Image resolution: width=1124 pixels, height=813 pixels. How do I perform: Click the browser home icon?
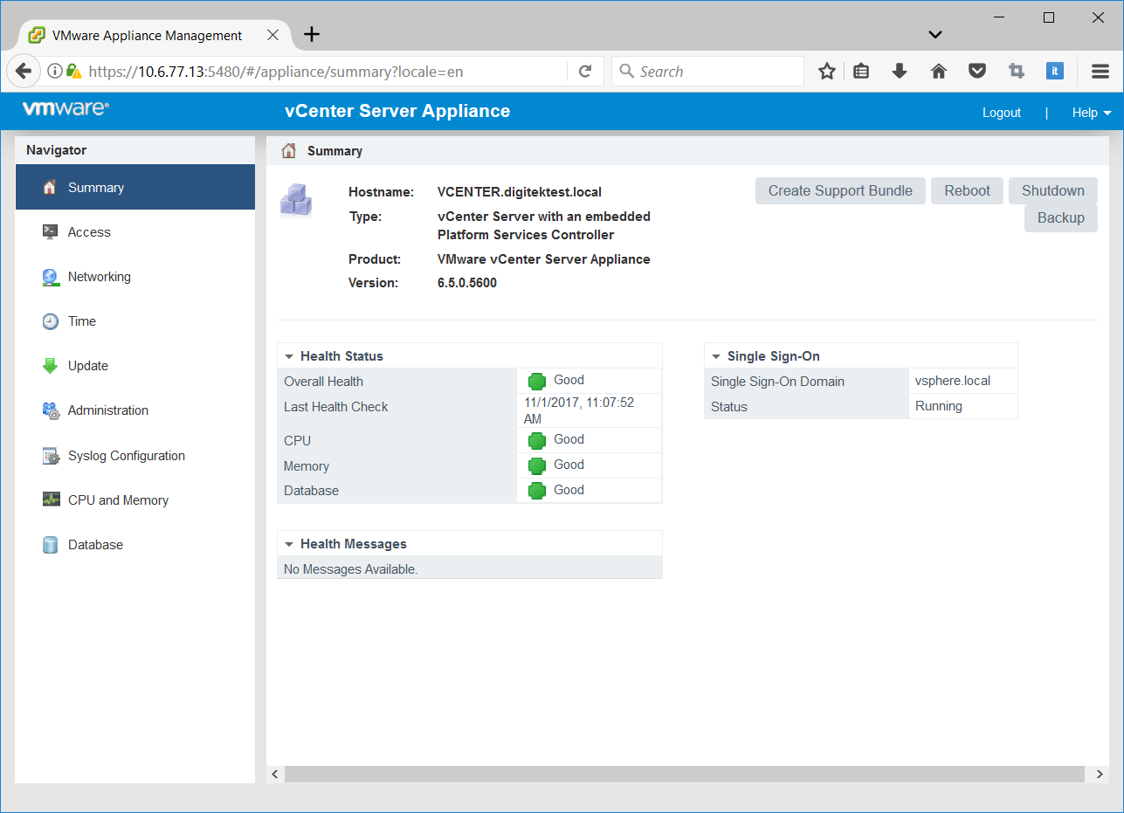(939, 72)
